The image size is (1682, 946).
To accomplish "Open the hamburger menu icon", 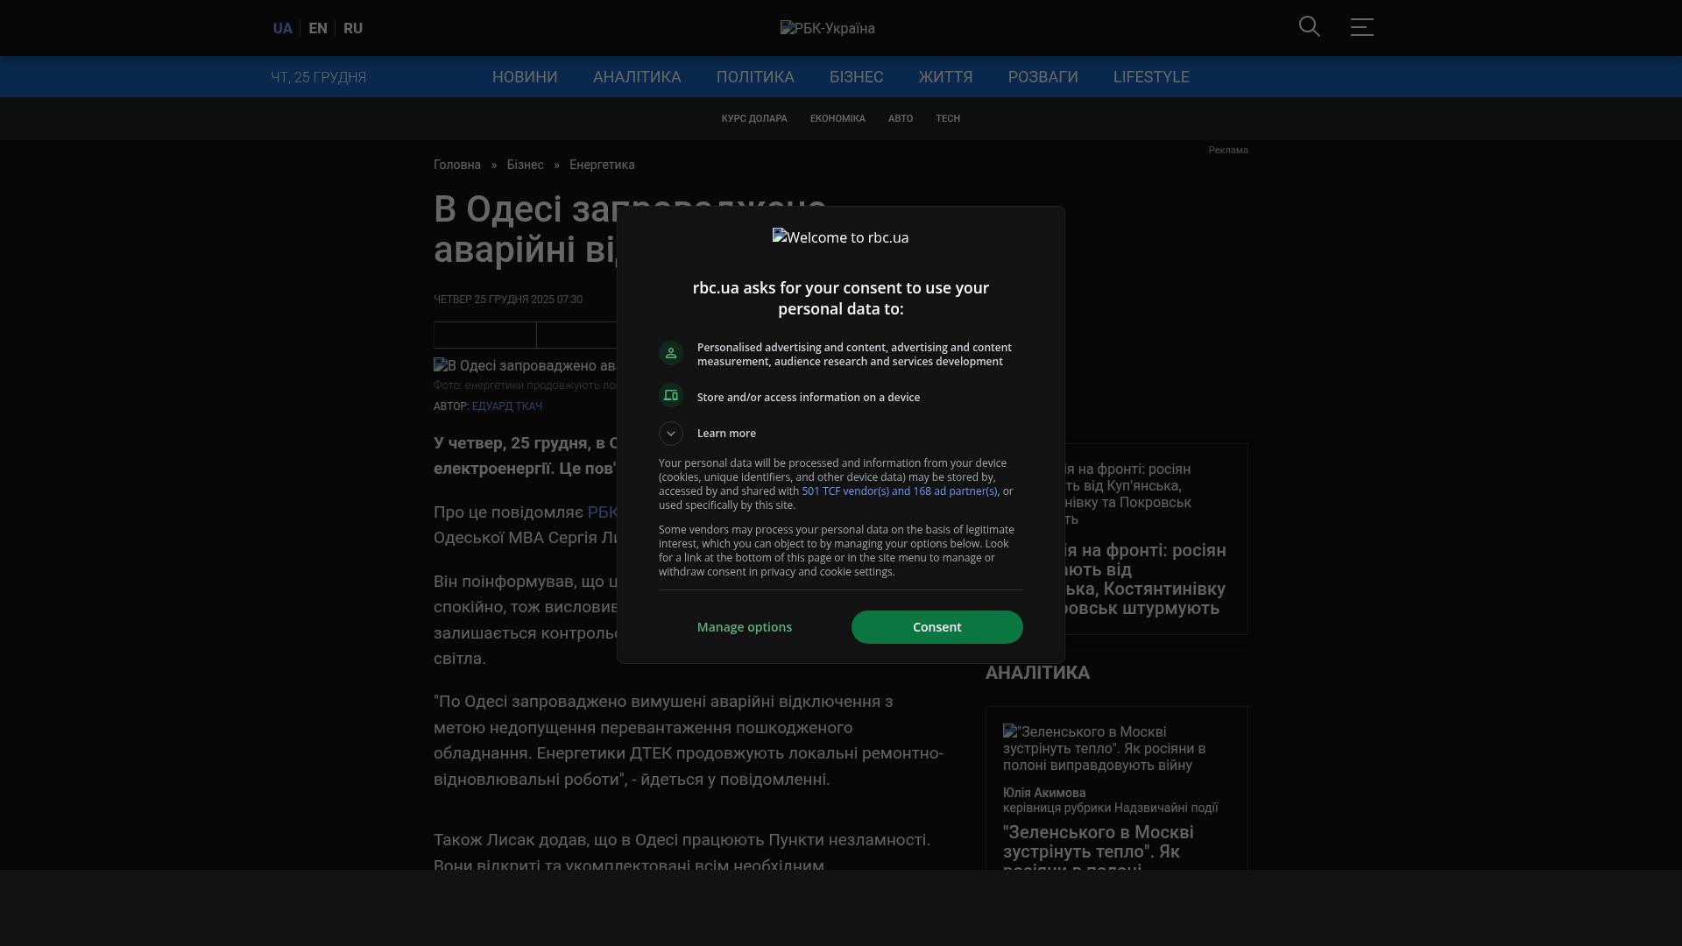I will coord(1361,27).
